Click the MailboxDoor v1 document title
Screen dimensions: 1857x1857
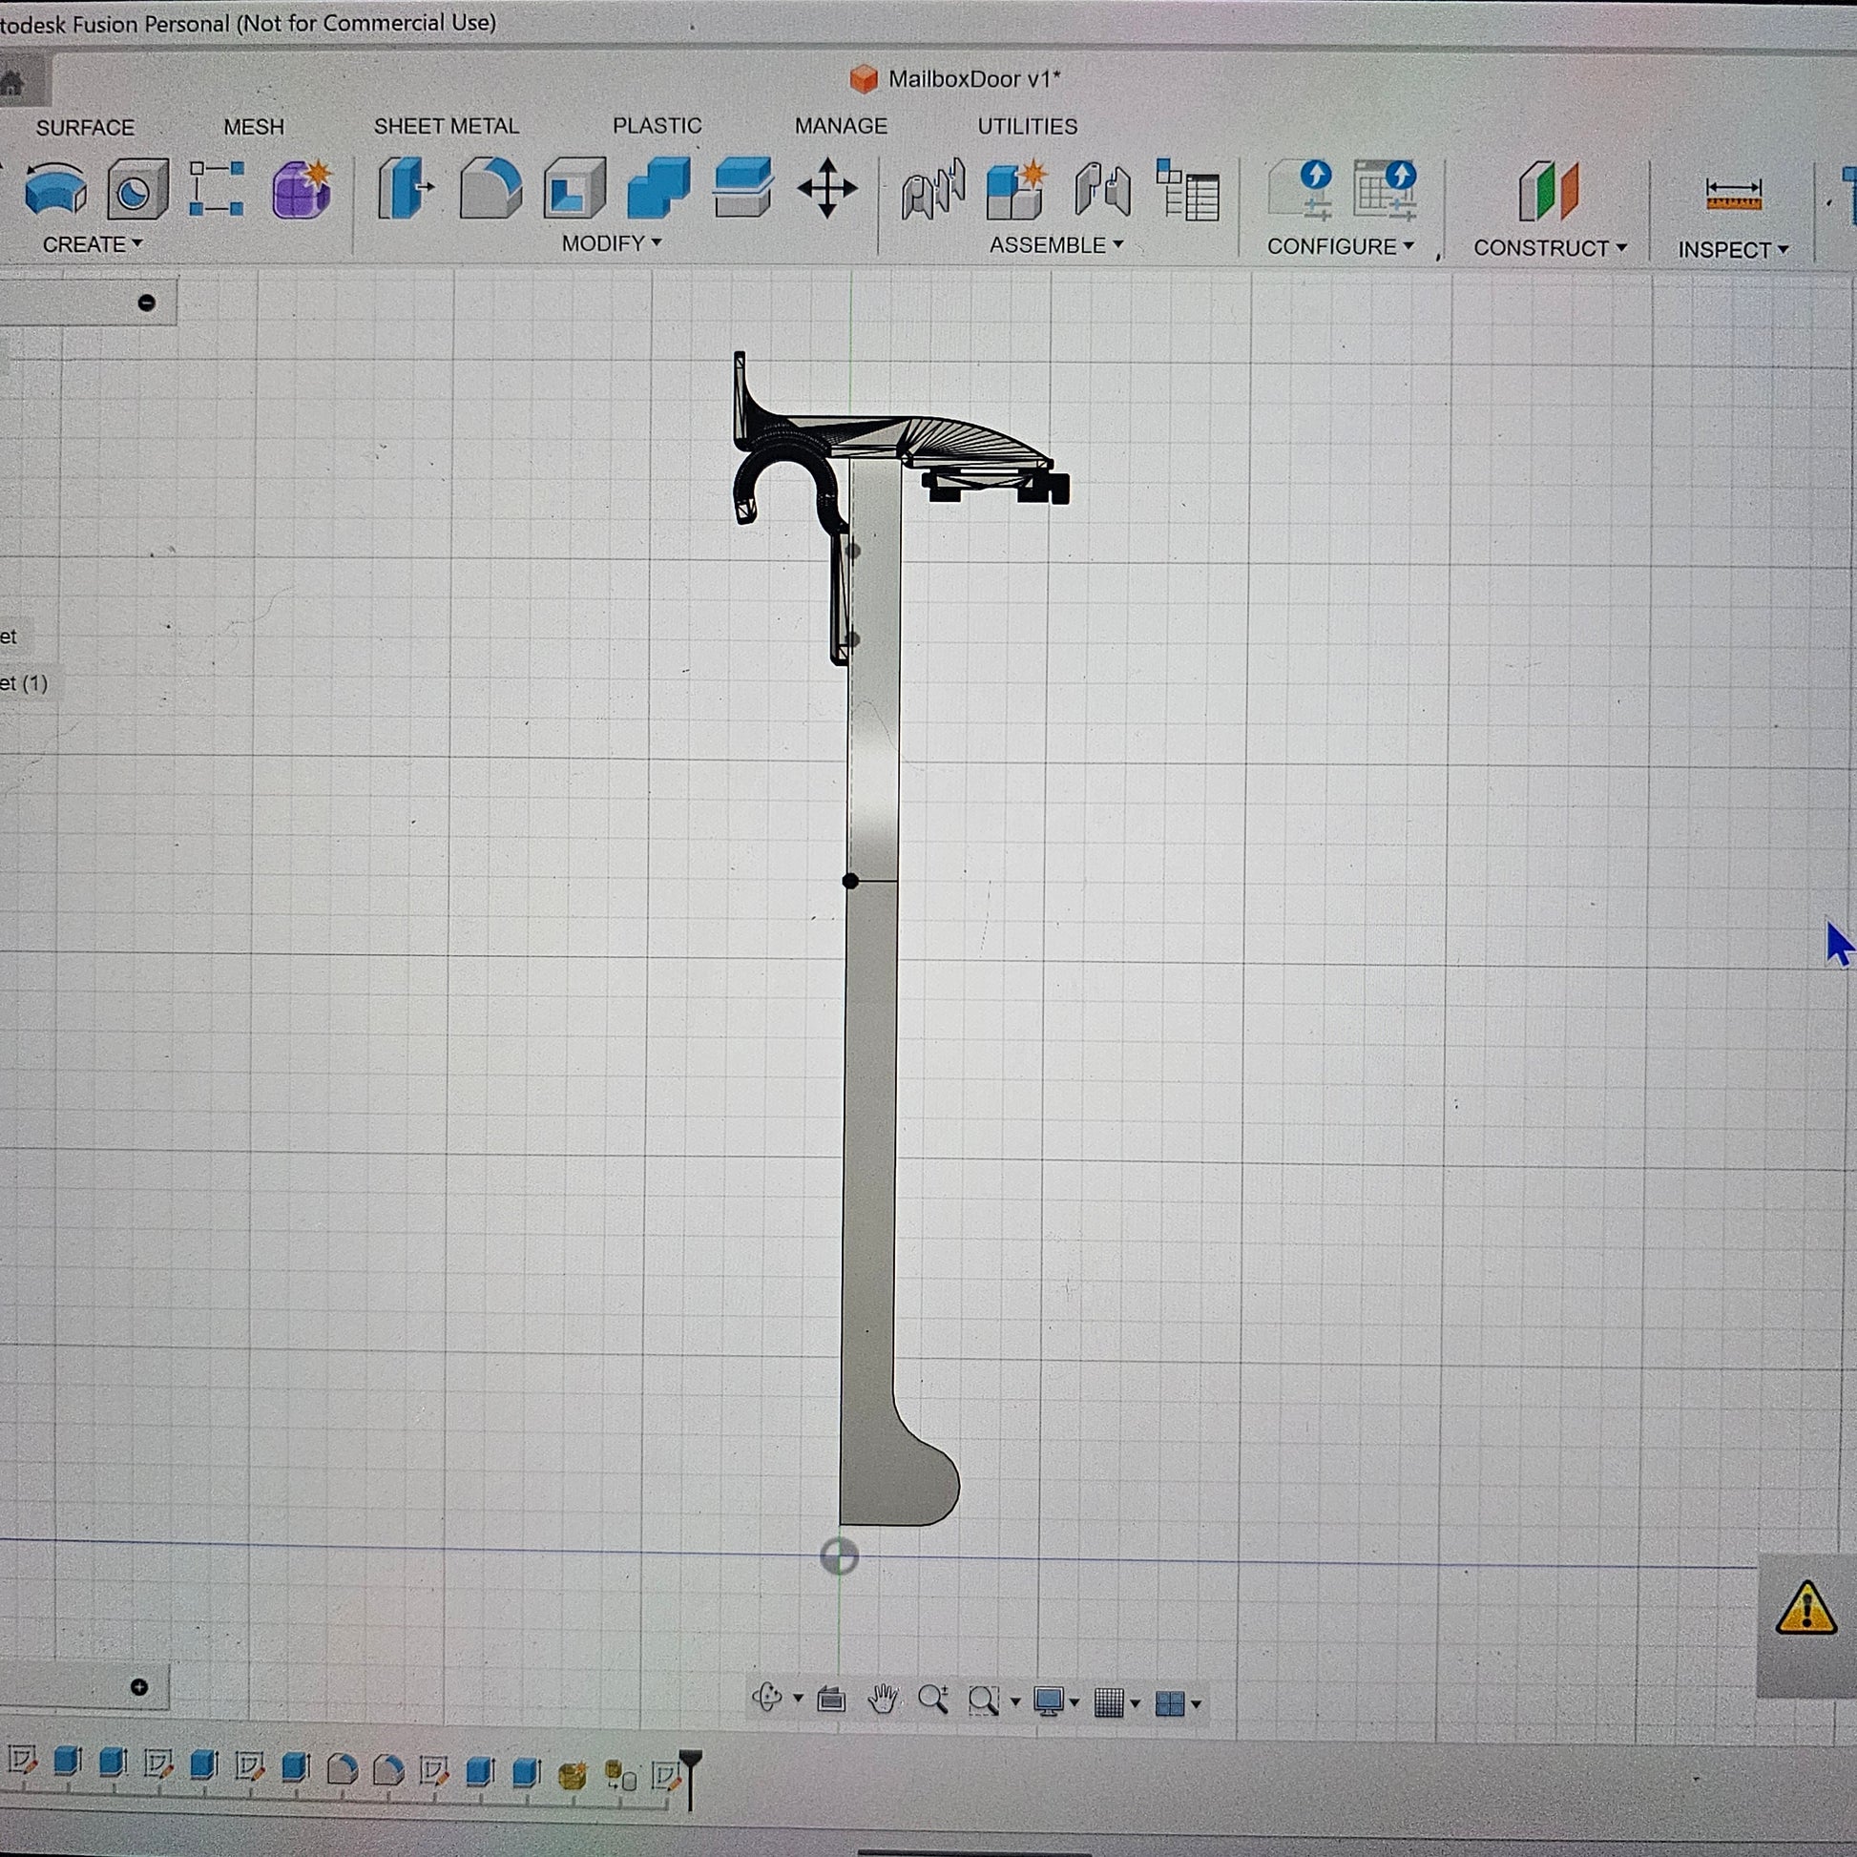(972, 80)
